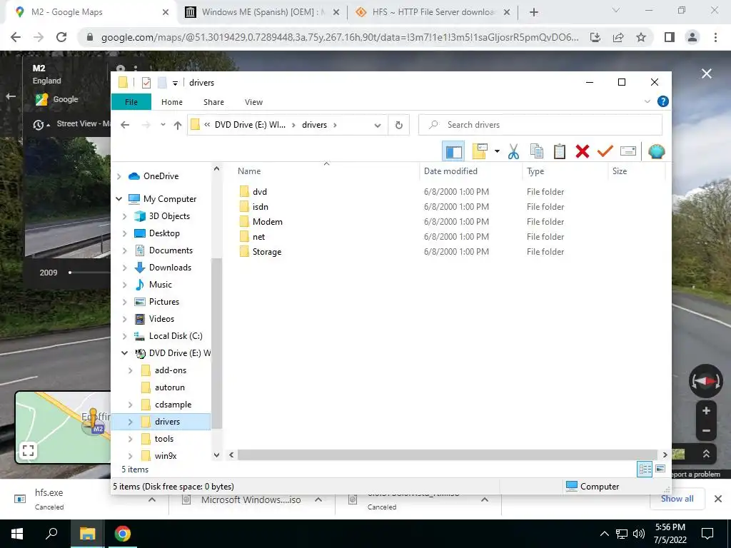Refresh the drivers folder view
731x548 pixels.
(x=398, y=125)
